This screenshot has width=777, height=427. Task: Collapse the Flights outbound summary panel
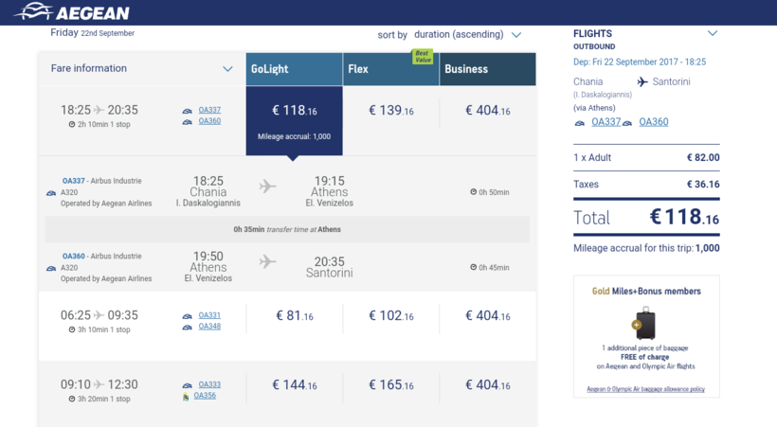pyautogui.click(x=712, y=34)
